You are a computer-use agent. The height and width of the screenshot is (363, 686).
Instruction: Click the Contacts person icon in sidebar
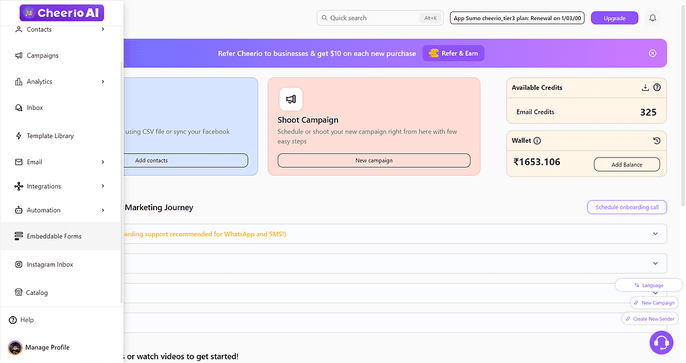(x=18, y=30)
